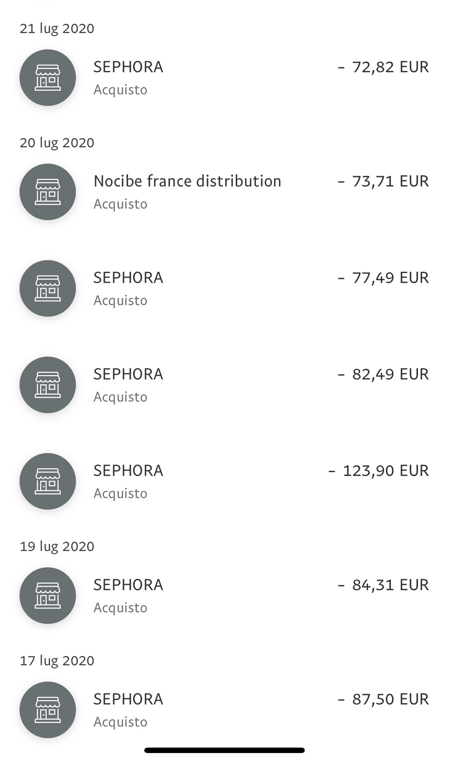The height and width of the screenshot is (761, 449).
Task: Tap store icon for 84,31 EUR SEPHORA purchase
Action: 48,596
